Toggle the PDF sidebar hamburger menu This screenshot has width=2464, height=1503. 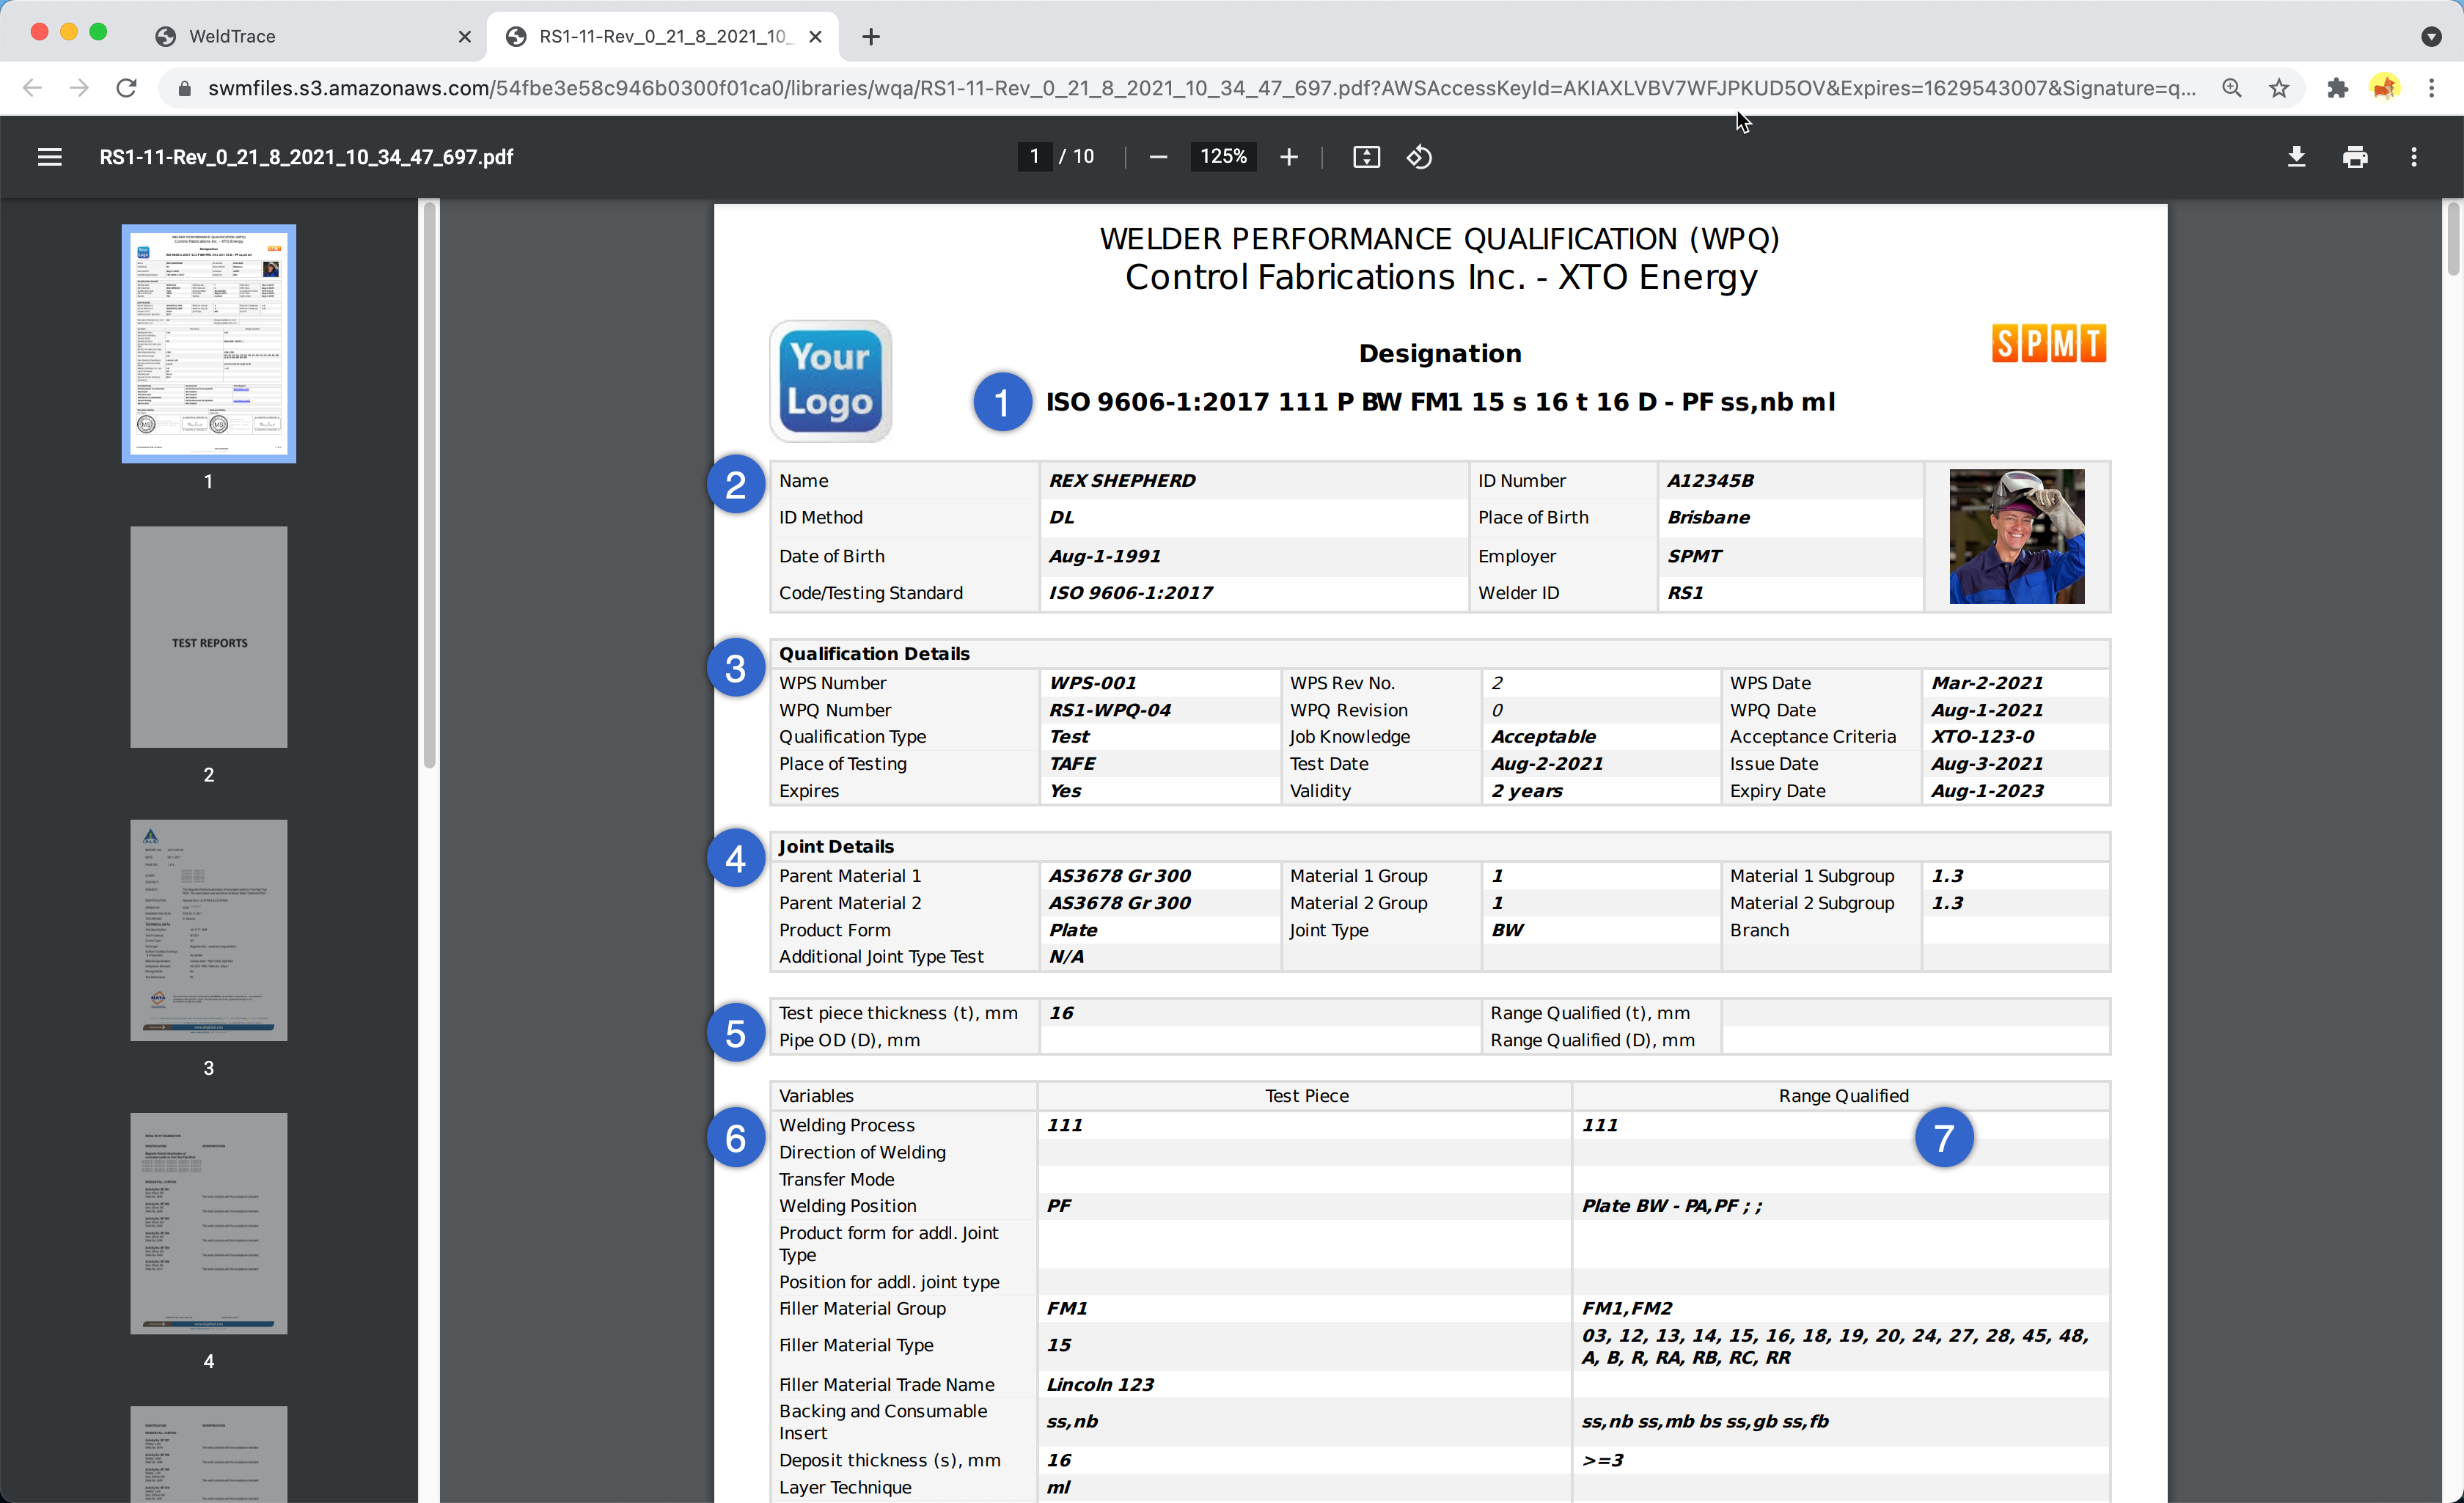(x=49, y=157)
